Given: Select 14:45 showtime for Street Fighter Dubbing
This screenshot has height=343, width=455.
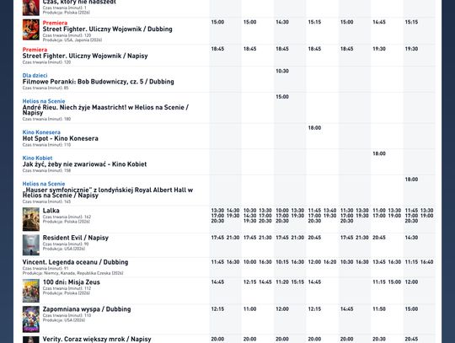Looking at the screenshot, I should click(x=379, y=22).
